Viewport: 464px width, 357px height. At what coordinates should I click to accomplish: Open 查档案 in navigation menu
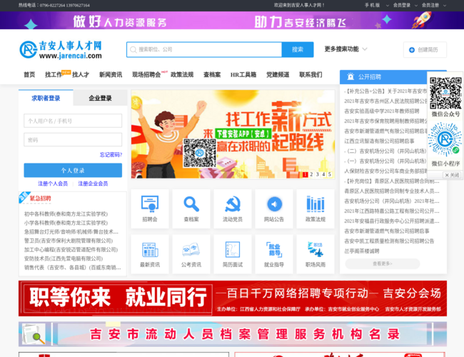(212, 74)
